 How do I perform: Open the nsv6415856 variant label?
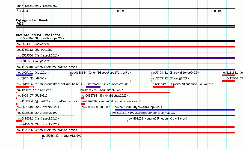click(232, 78)
